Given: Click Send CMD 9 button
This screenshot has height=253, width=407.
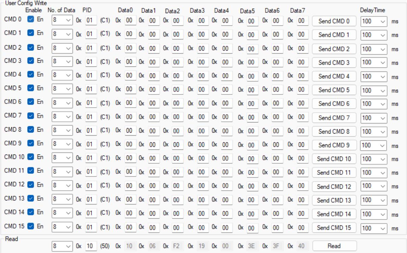Looking at the screenshot, I should tap(334, 145).
